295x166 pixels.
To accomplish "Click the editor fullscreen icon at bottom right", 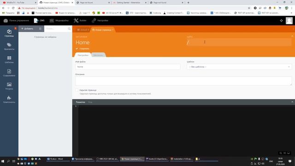I will click(x=289, y=153).
